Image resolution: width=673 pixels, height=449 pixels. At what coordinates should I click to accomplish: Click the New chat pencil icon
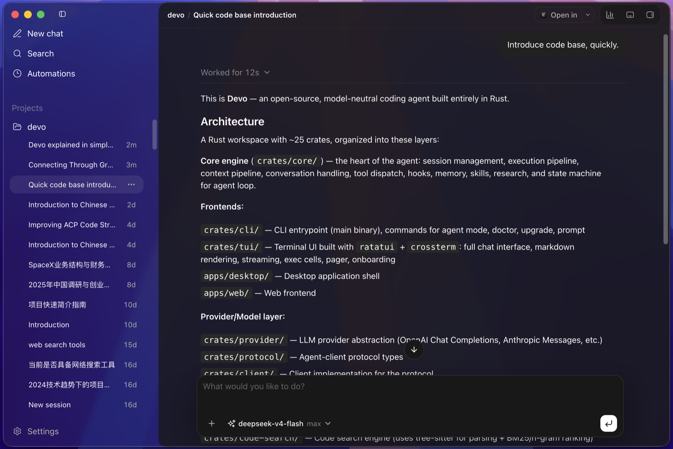(x=17, y=34)
